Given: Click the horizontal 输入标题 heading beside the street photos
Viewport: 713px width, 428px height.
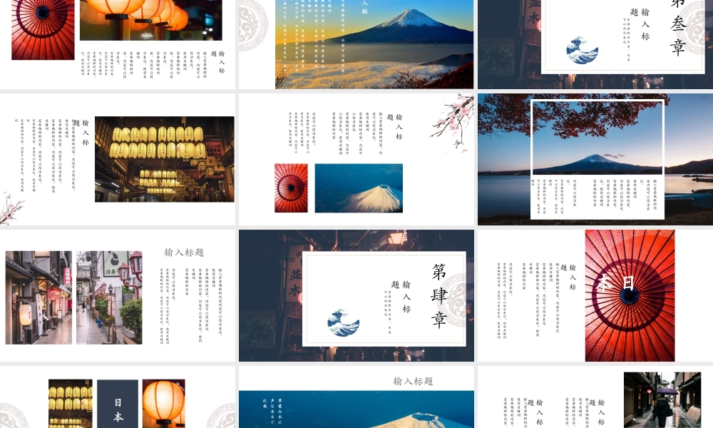Looking at the screenshot, I should (x=184, y=253).
